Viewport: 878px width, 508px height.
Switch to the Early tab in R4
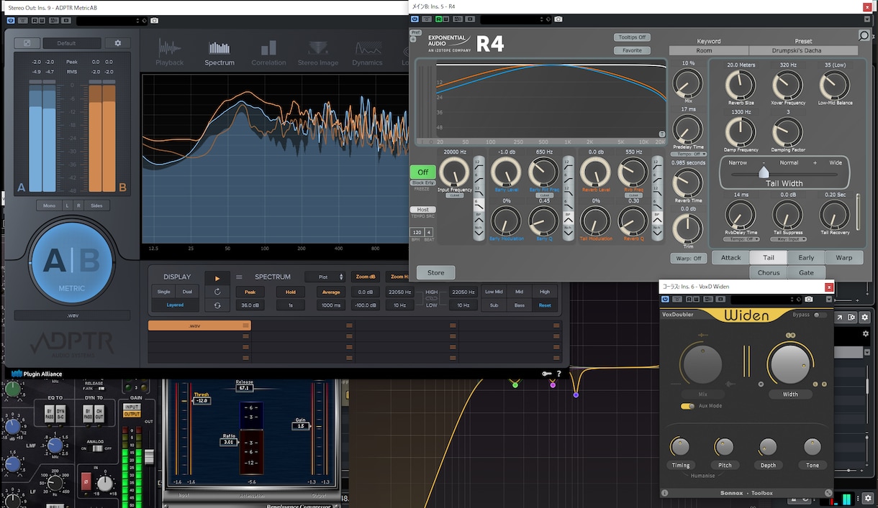coord(806,258)
